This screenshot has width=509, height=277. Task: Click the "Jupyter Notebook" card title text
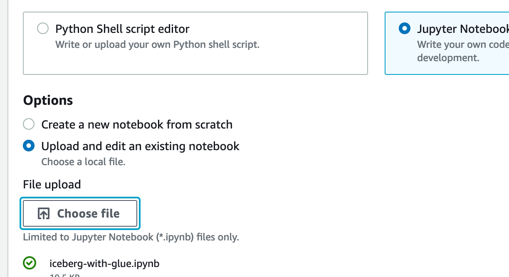pos(462,29)
